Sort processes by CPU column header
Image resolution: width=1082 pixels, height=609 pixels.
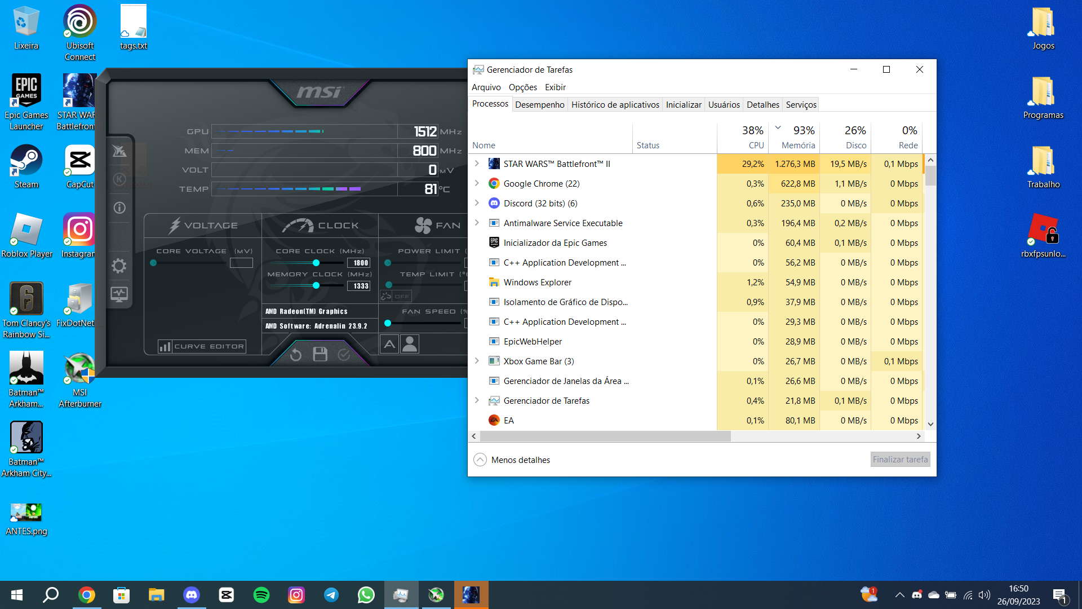point(743,138)
